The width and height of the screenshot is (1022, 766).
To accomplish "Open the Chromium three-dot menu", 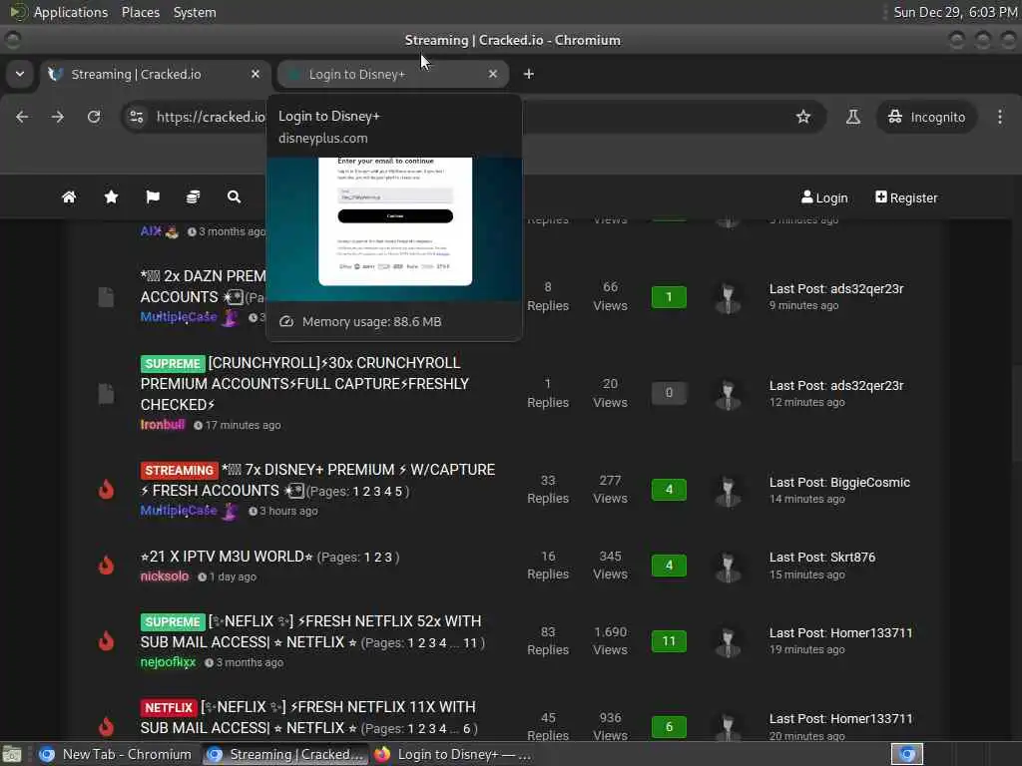I will pyautogui.click(x=1000, y=117).
